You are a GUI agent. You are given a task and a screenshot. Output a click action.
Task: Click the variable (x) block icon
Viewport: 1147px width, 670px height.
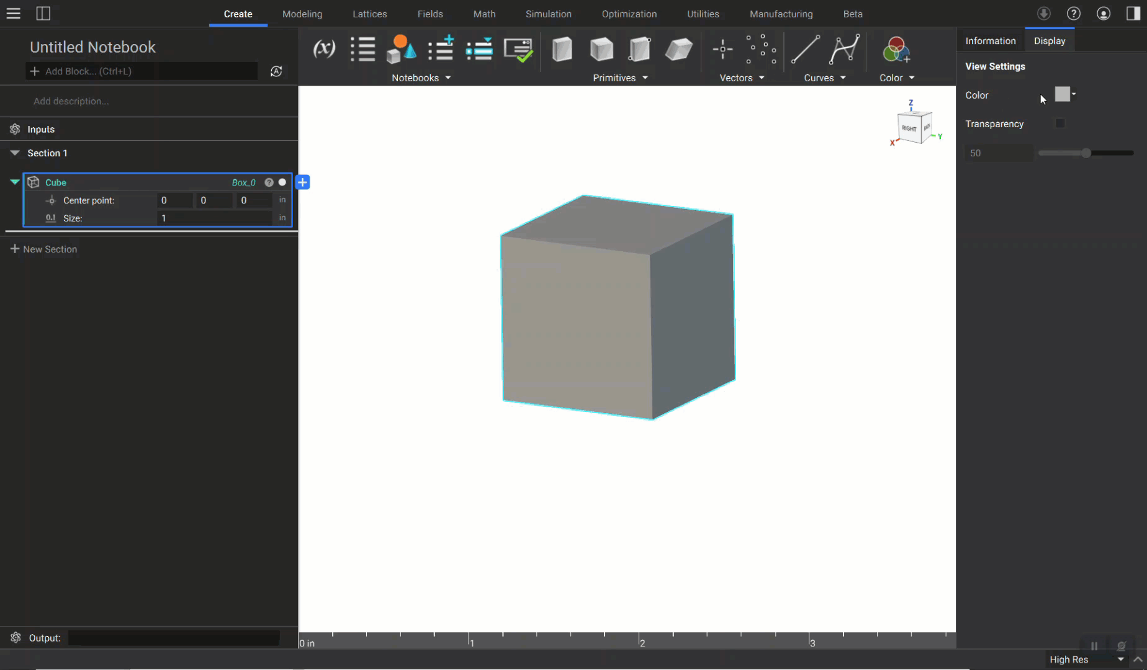(x=324, y=49)
